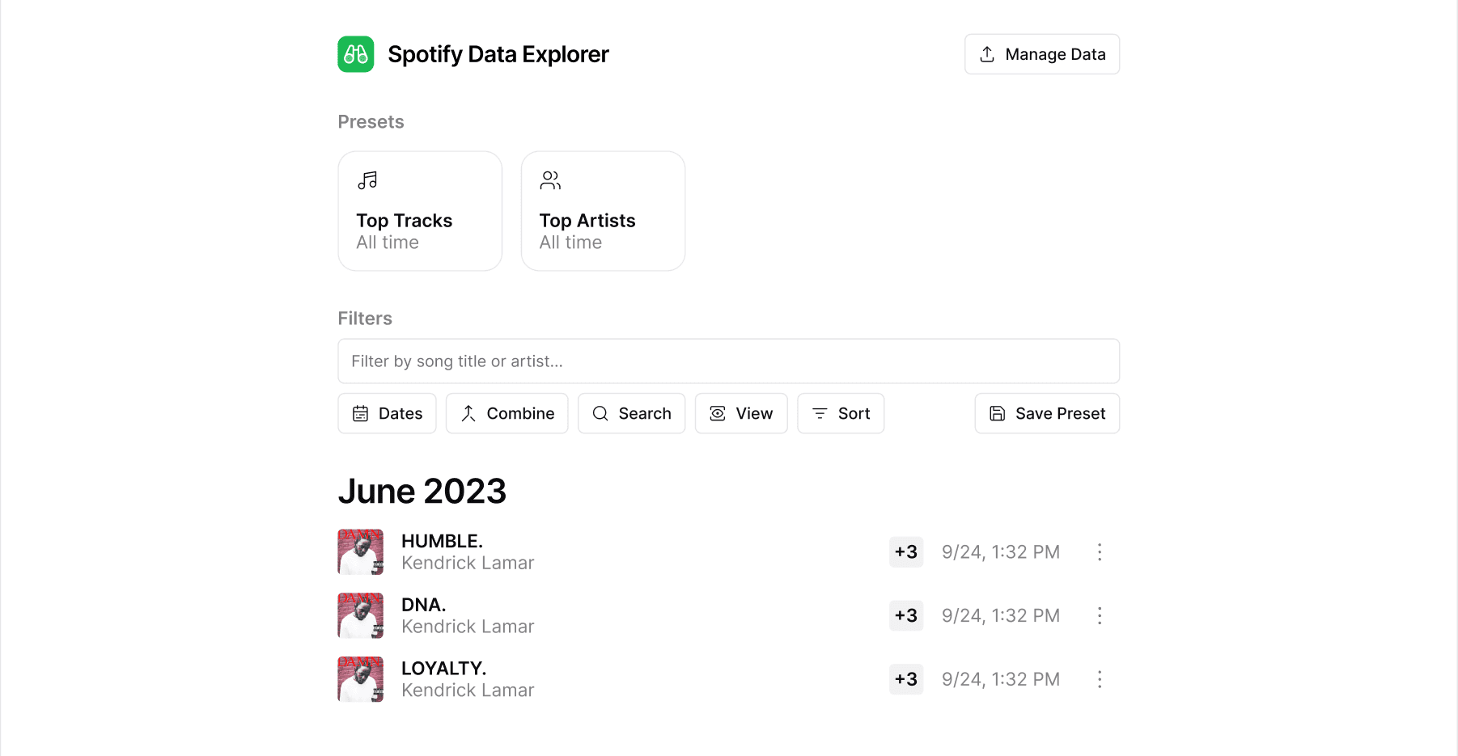Screen dimensions: 1458x756
Task: Select the Top Artists preset card
Action: tap(604, 211)
